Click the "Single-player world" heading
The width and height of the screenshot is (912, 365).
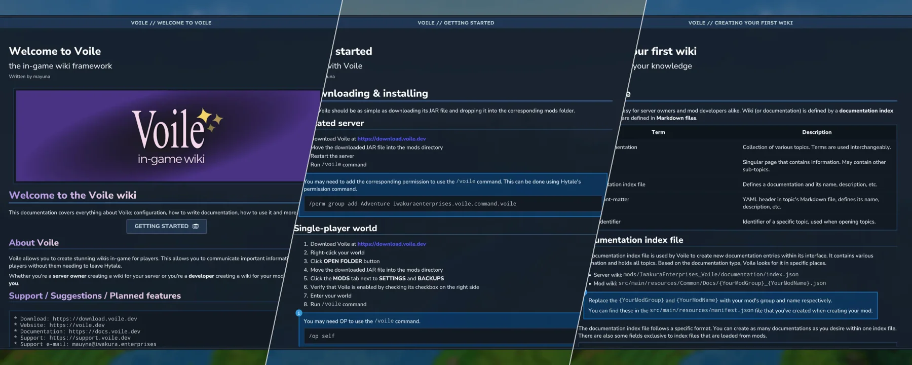[x=335, y=228]
